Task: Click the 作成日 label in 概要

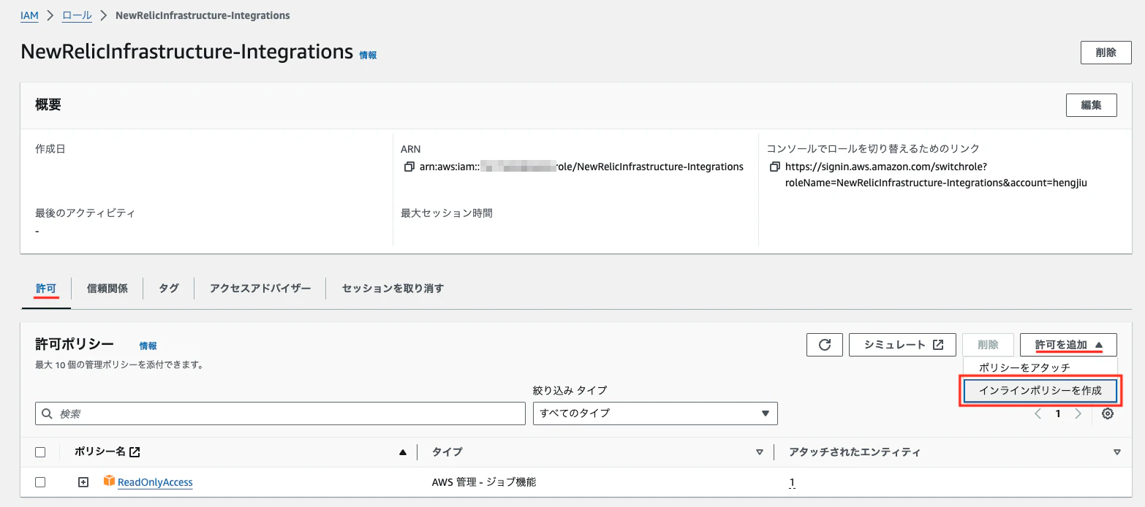Action: point(50,149)
